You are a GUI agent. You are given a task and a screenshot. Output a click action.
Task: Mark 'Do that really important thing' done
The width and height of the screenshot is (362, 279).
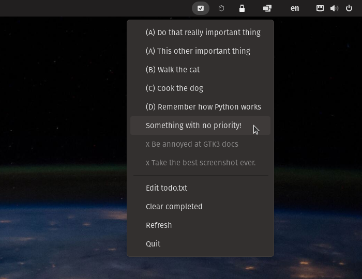[x=203, y=33]
